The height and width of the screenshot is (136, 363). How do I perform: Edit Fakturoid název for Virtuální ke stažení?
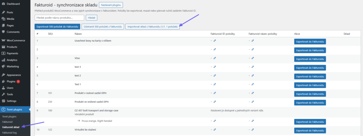tap(252, 130)
